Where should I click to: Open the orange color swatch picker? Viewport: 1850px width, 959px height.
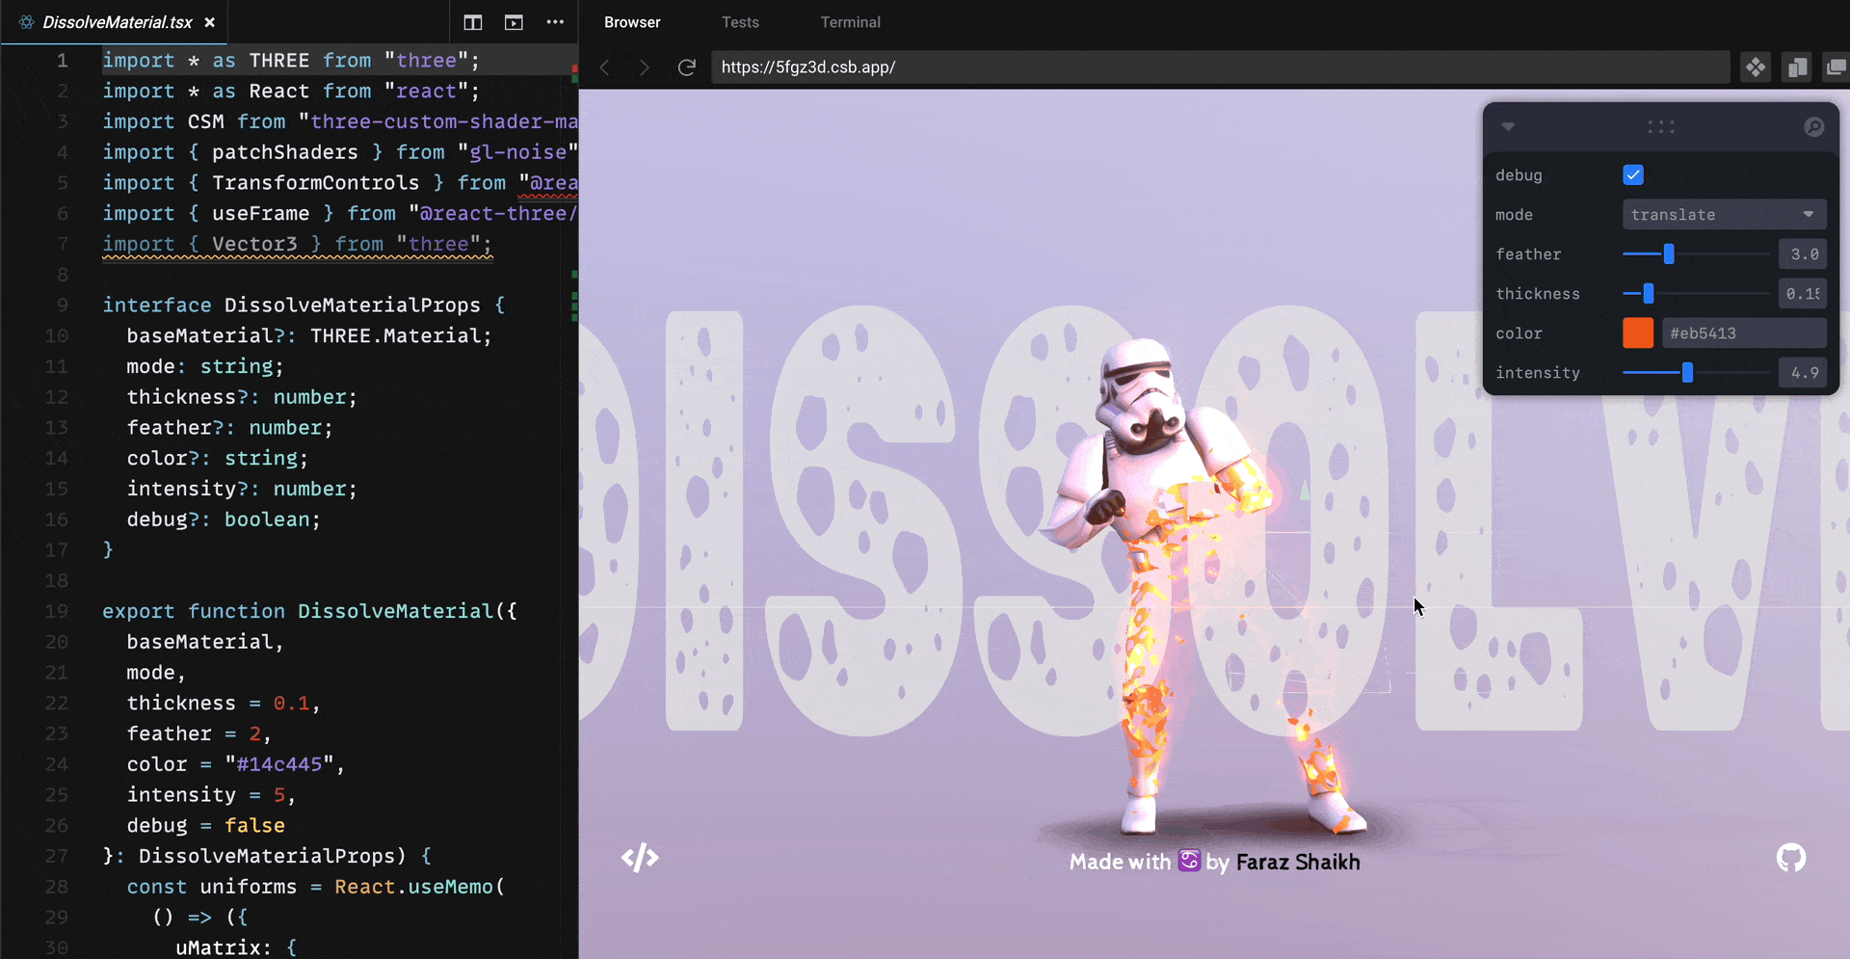(1638, 333)
